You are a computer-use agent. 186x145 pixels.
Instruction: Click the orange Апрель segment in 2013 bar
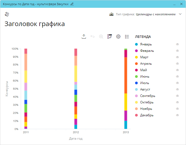(x=126, y=75)
